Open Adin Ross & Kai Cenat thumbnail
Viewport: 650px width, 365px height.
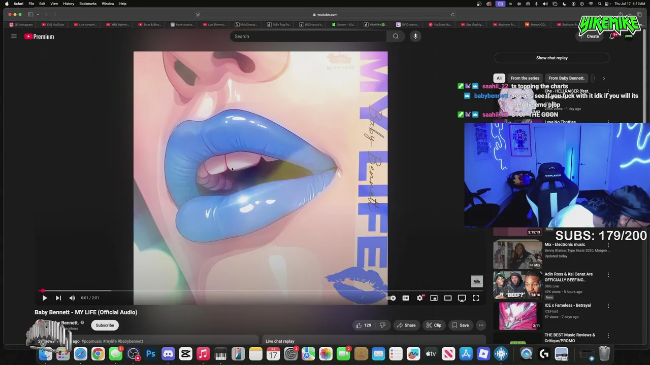tap(517, 285)
